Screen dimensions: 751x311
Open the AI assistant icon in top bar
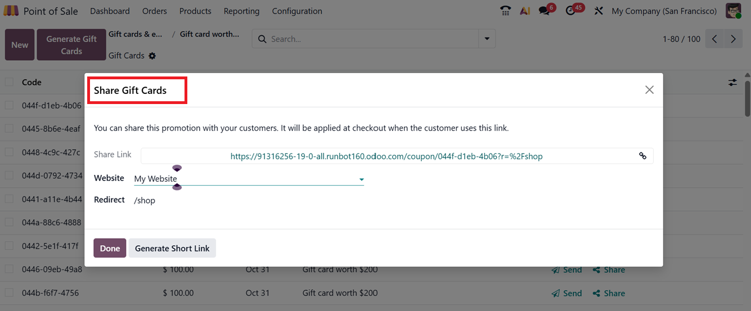coord(525,11)
